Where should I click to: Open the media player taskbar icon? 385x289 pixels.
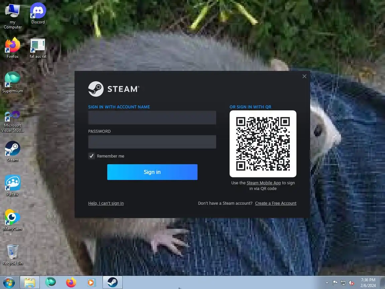pyautogui.click(x=91, y=282)
